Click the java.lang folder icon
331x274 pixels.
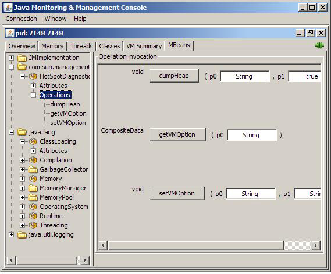coord(22,132)
